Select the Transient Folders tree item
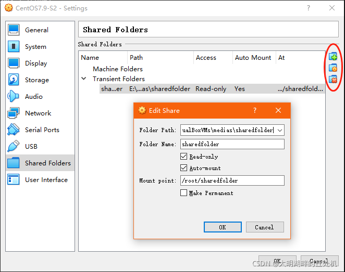This screenshot has height=272, width=345. (119, 79)
